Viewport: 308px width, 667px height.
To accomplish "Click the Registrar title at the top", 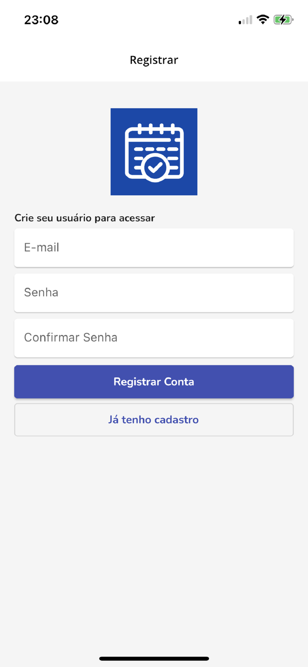I will 154,60.
